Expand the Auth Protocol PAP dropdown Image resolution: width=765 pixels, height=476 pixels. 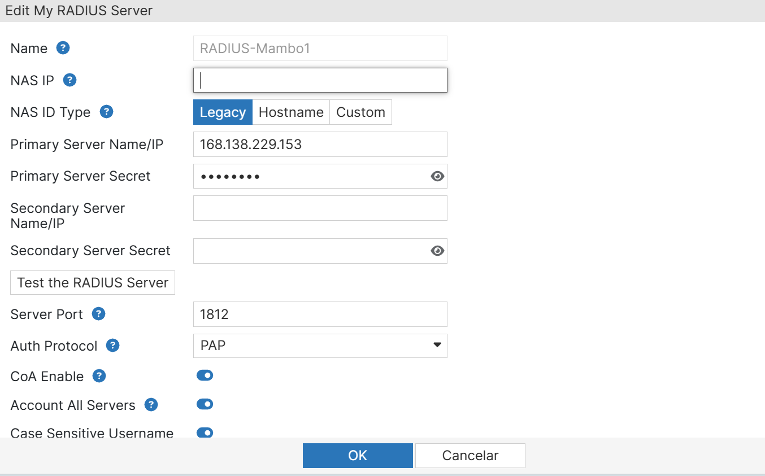point(320,346)
